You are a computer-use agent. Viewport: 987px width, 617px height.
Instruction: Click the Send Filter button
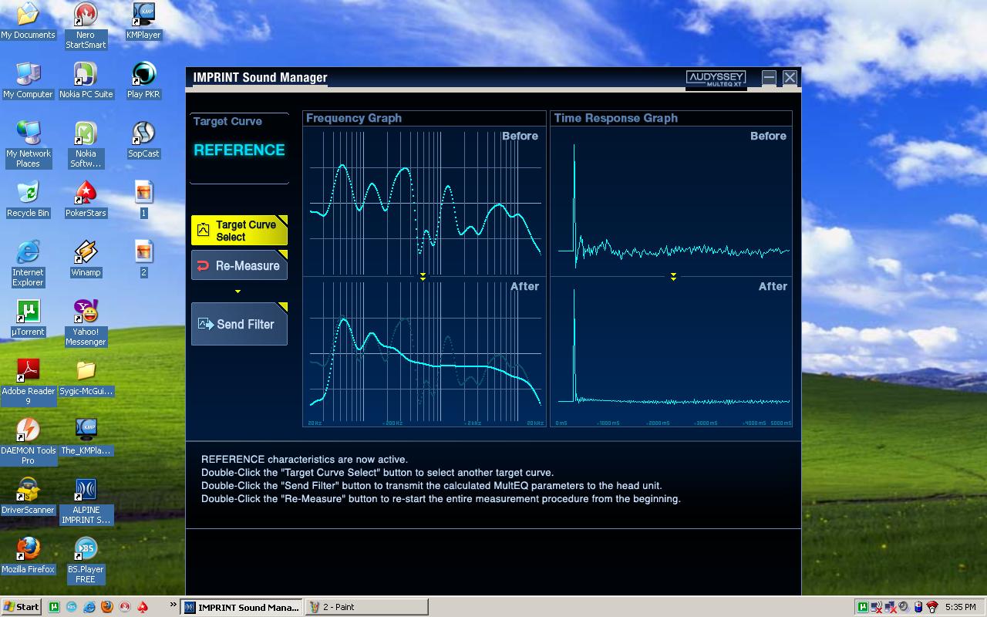point(239,324)
